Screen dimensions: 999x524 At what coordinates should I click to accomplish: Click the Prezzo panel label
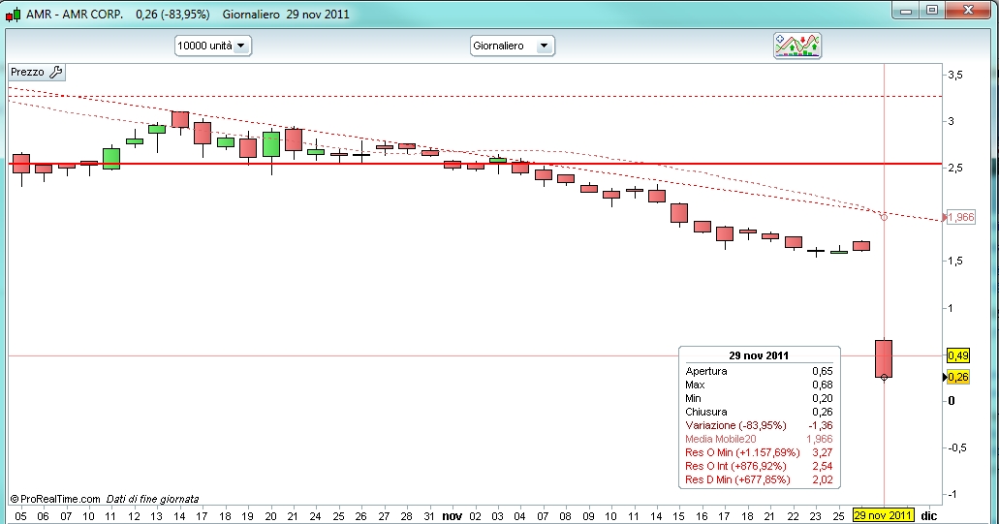[x=27, y=72]
